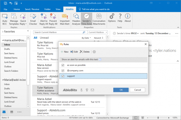Screen dimensions: 181x120
Task: Switch to the Home tab
Action: pos(17,9)
